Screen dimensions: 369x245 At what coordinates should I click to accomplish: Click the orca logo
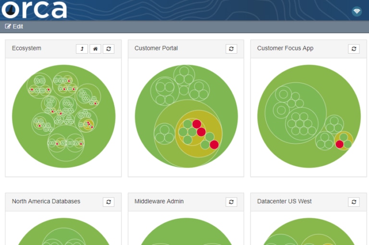pyautogui.click(x=34, y=10)
